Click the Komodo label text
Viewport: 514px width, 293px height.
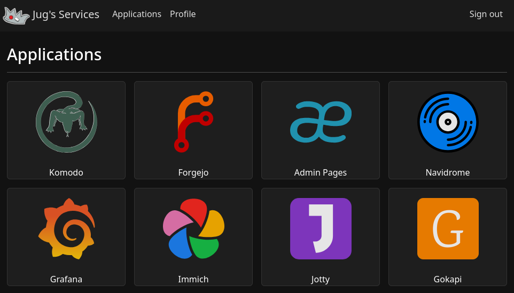[x=66, y=172]
